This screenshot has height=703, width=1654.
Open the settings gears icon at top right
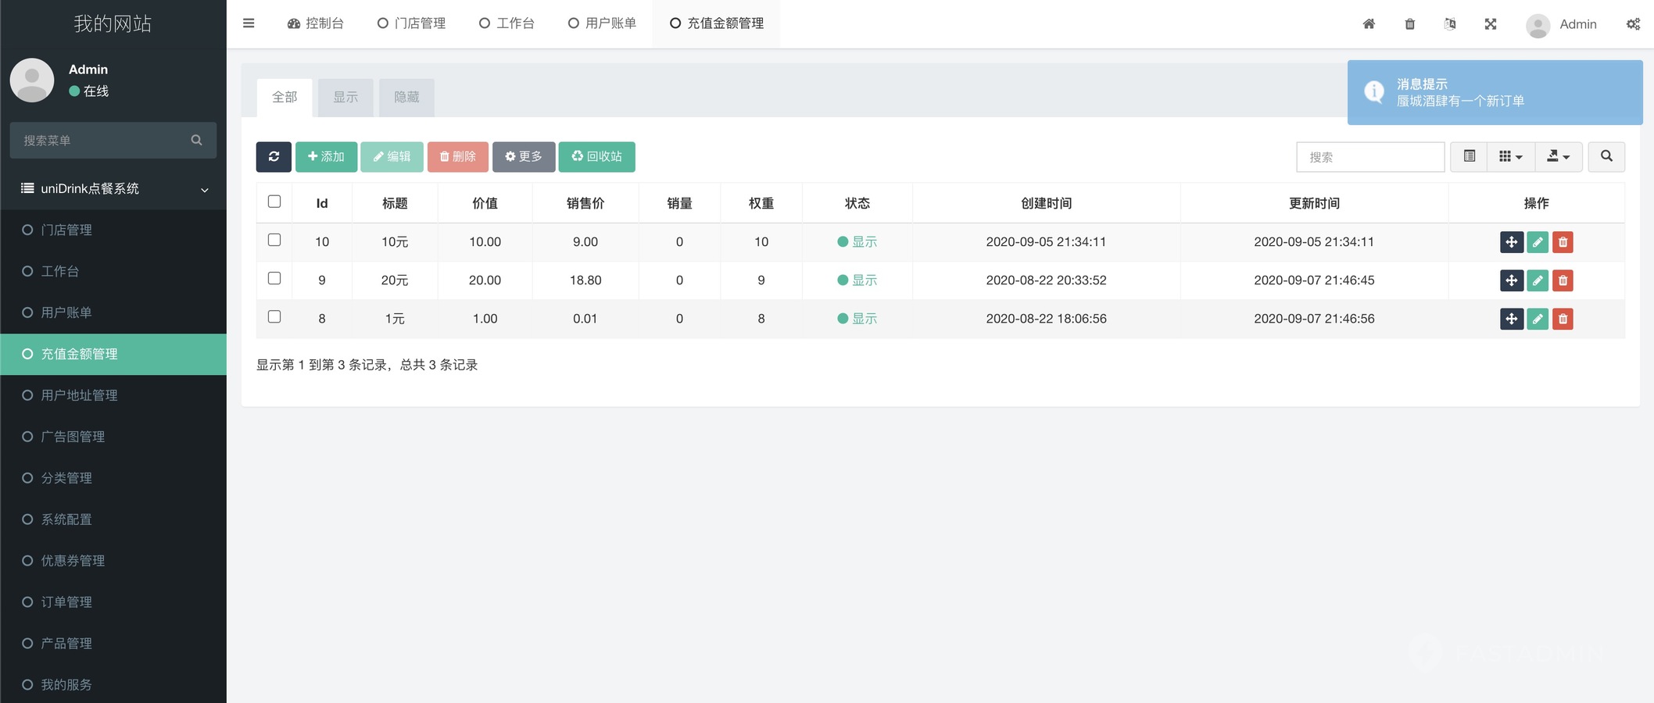[1633, 24]
